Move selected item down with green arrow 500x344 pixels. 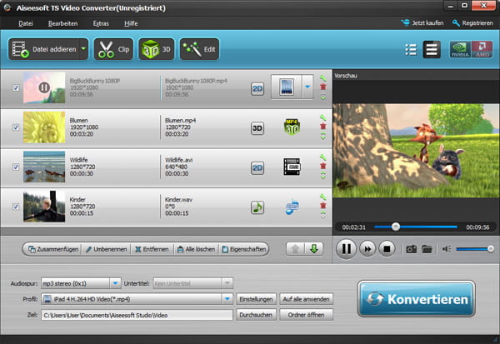click(x=314, y=249)
